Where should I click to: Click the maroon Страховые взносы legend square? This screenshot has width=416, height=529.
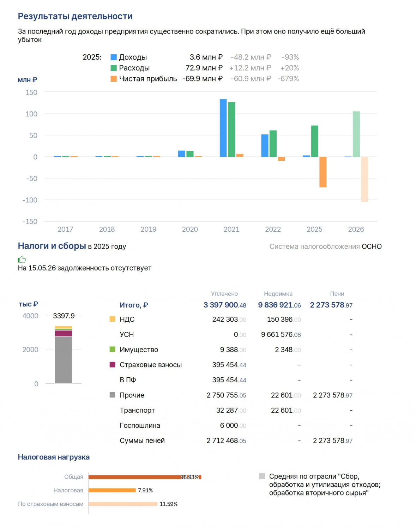click(113, 365)
